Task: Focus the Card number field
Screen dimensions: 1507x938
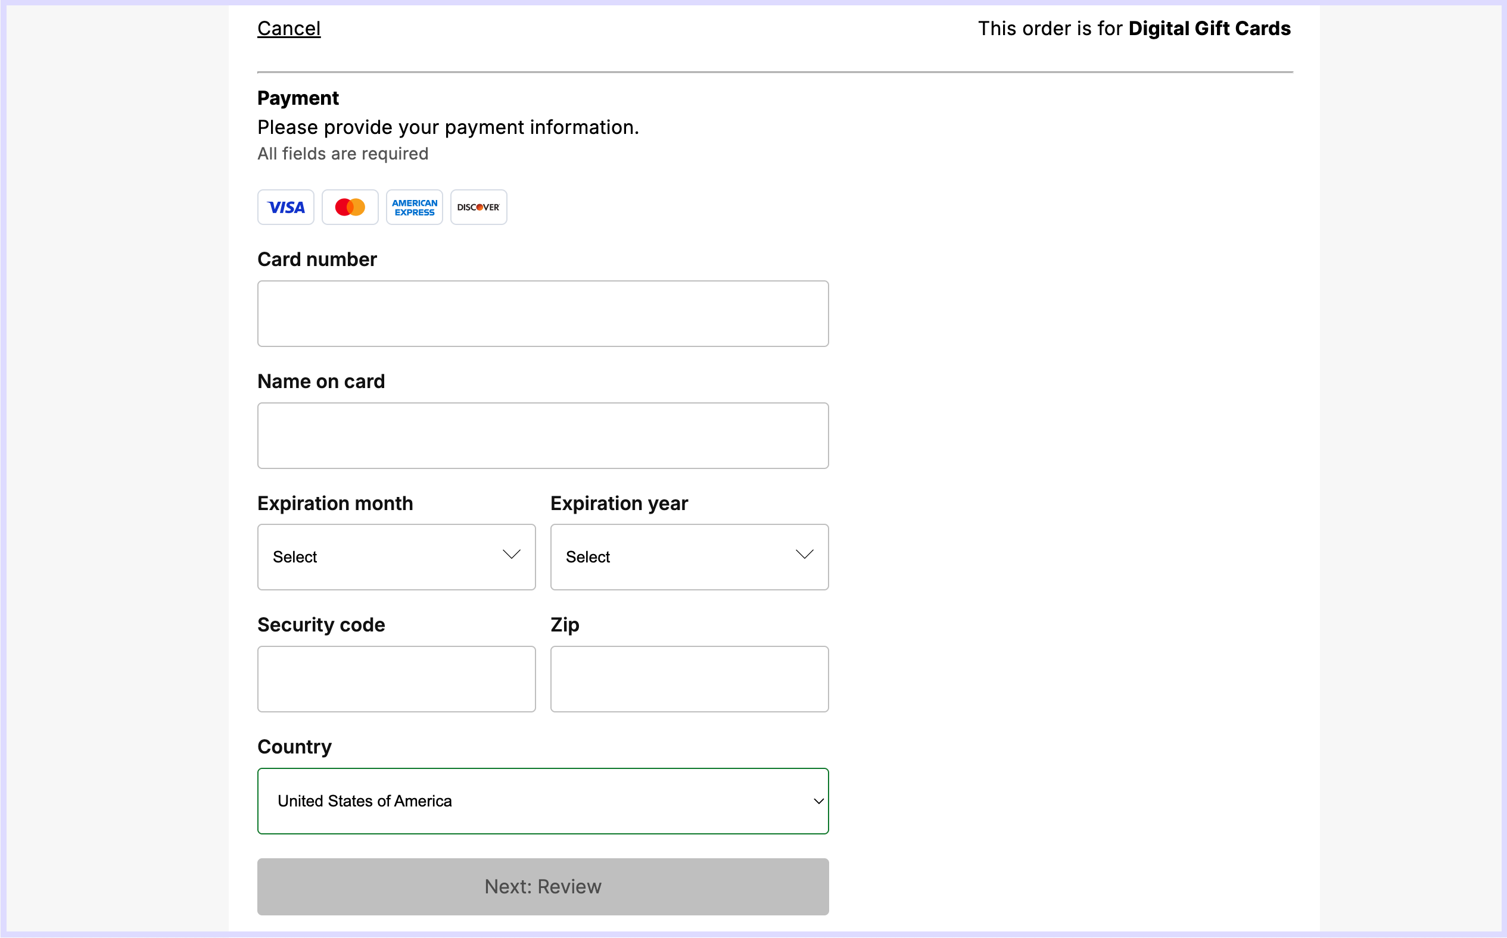Action: 543,313
